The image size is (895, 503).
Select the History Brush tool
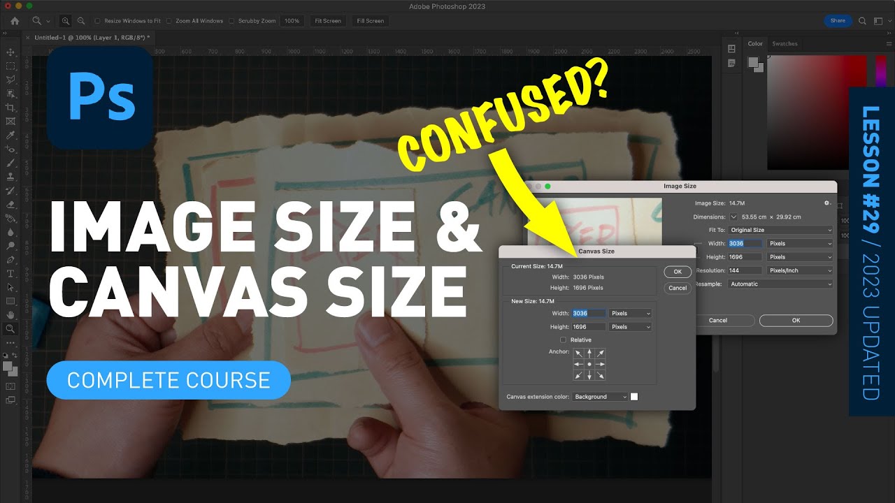click(10, 191)
